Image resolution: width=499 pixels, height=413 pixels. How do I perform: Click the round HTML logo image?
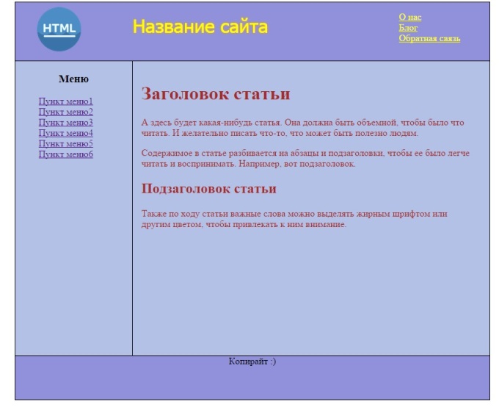[x=59, y=29]
